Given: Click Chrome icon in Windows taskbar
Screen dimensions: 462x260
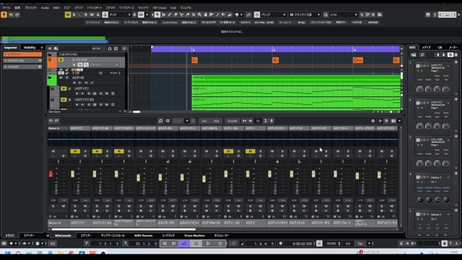Looking at the screenshot, I should [71, 253].
